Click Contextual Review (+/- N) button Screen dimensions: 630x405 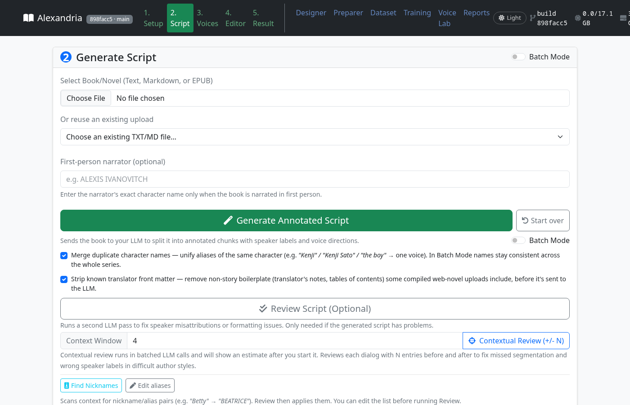point(516,341)
